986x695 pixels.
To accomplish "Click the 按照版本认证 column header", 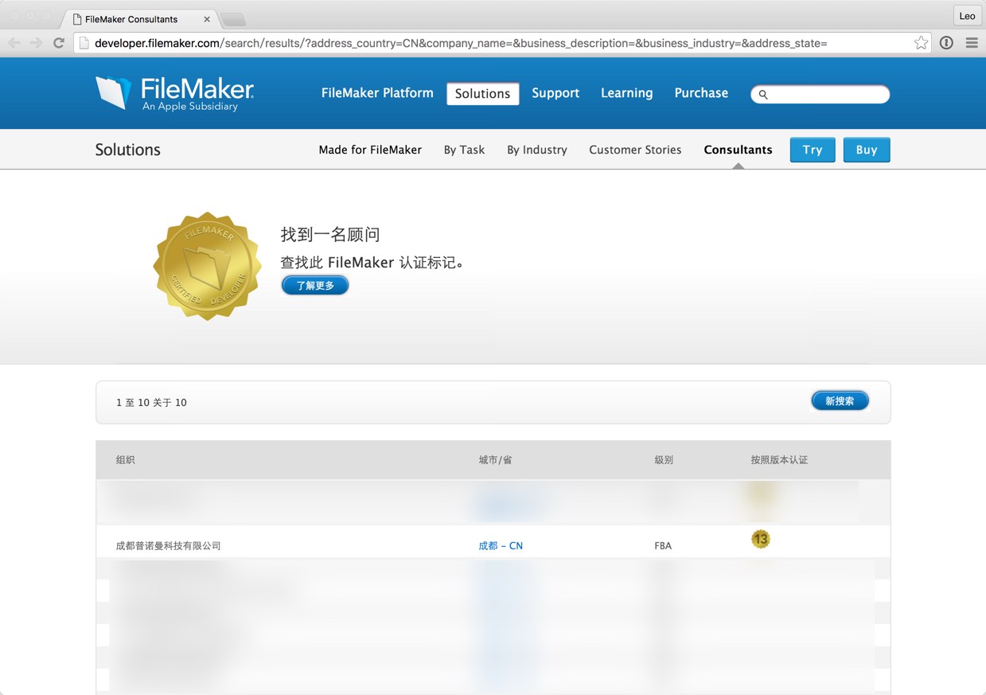I will click(x=779, y=459).
